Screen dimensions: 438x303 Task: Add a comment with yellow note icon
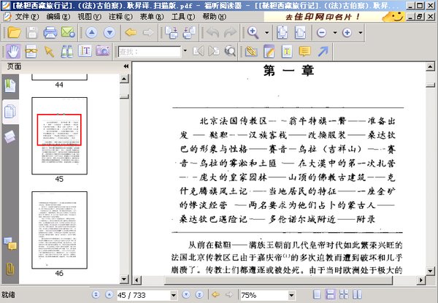[304, 51]
